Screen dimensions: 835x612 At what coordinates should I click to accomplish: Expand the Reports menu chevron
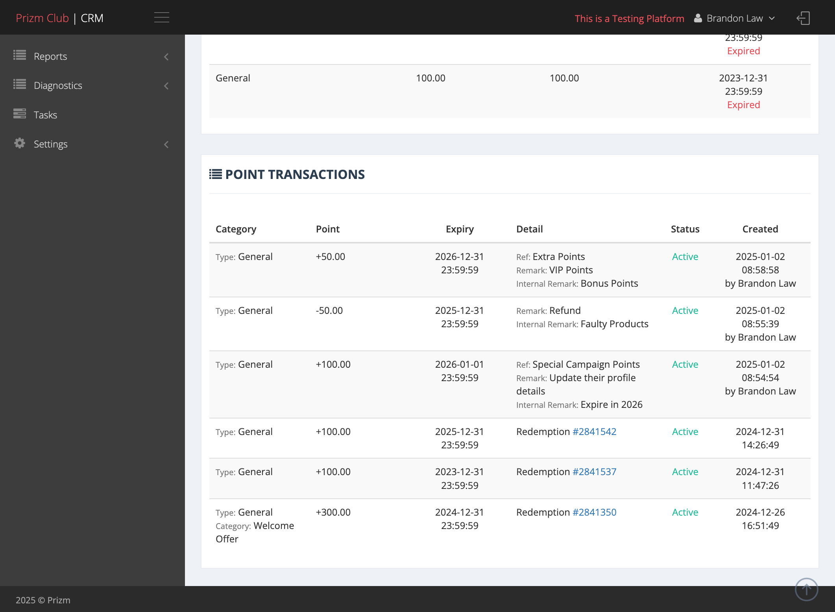[166, 57]
